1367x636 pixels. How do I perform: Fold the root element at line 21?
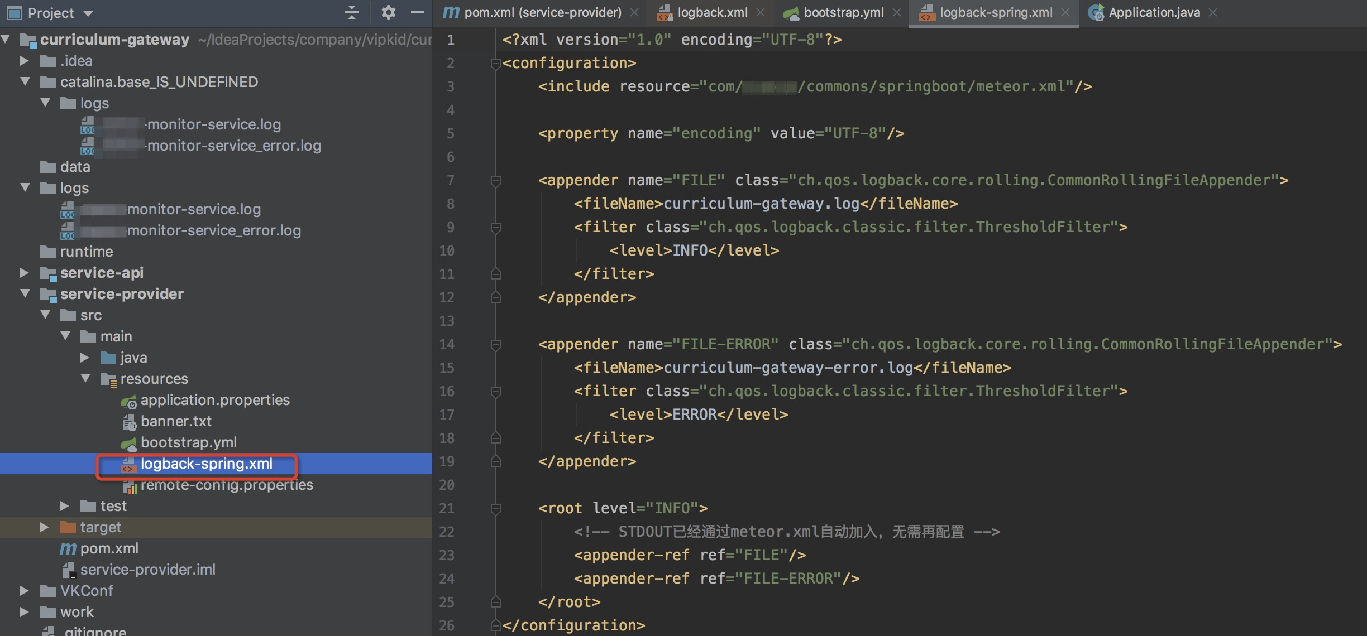point(495,508)
